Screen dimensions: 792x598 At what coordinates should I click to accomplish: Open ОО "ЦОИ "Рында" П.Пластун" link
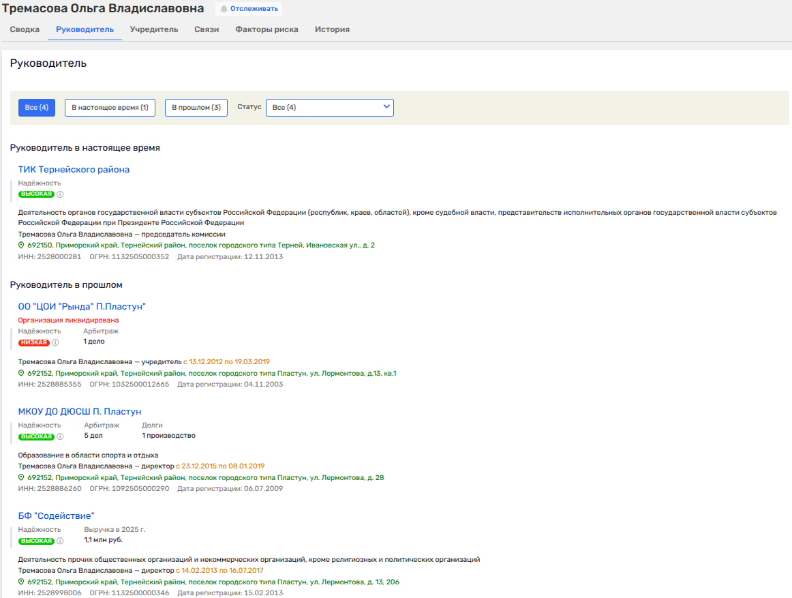pyautogui.click(x=82, y=306)
